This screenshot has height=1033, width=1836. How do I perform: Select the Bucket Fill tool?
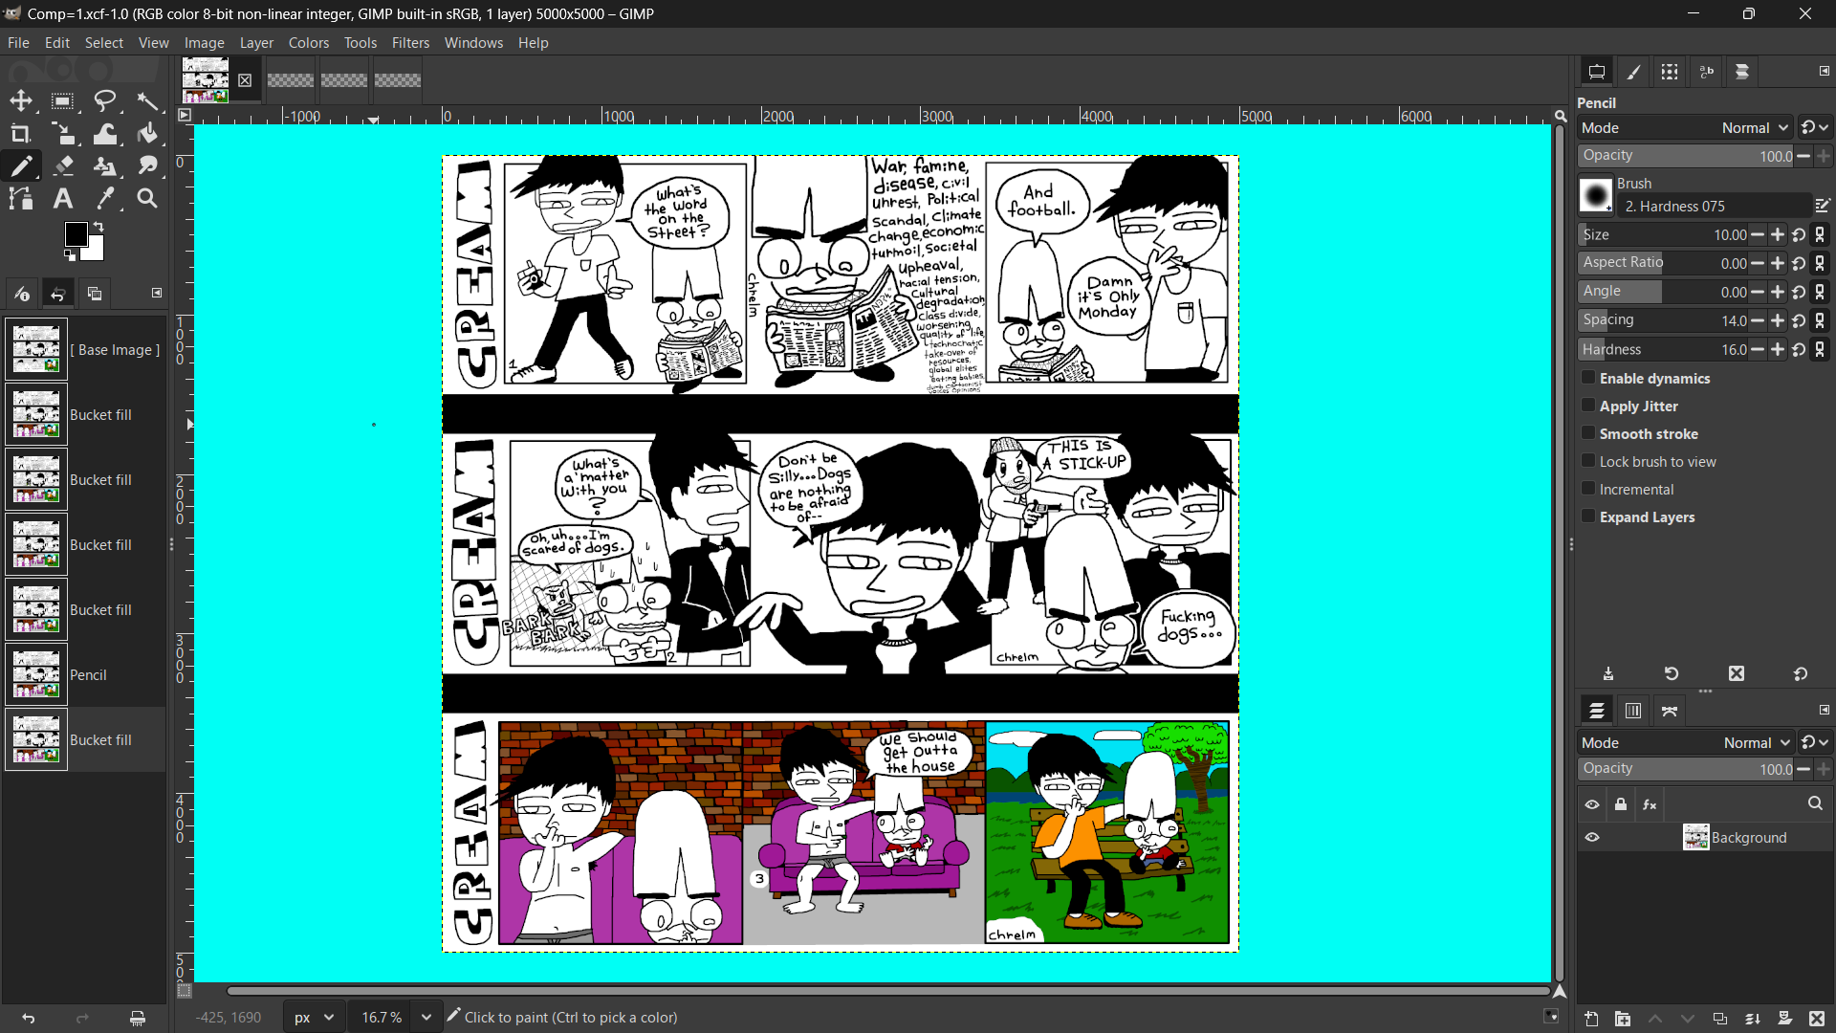point(147,133)
